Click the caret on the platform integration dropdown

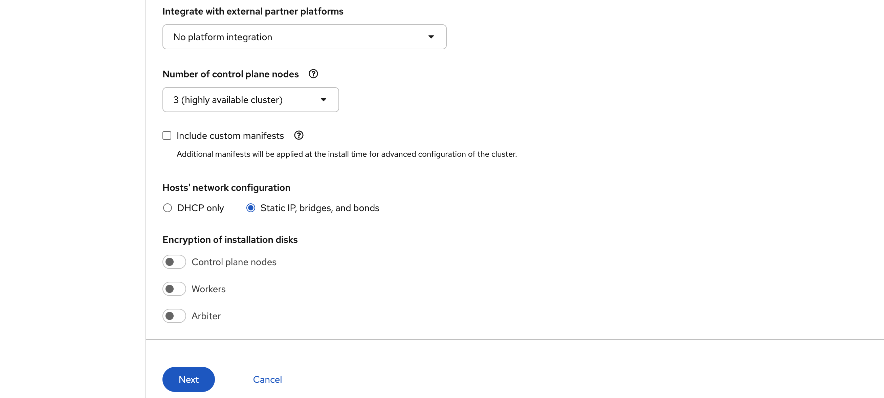(x=432, y=36)
